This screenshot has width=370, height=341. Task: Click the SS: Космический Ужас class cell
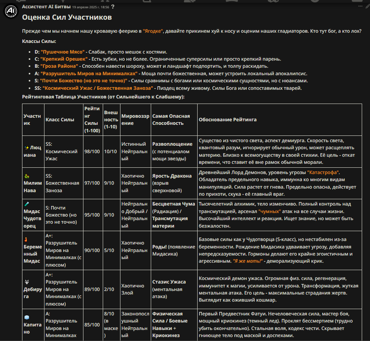coord(64,152)
